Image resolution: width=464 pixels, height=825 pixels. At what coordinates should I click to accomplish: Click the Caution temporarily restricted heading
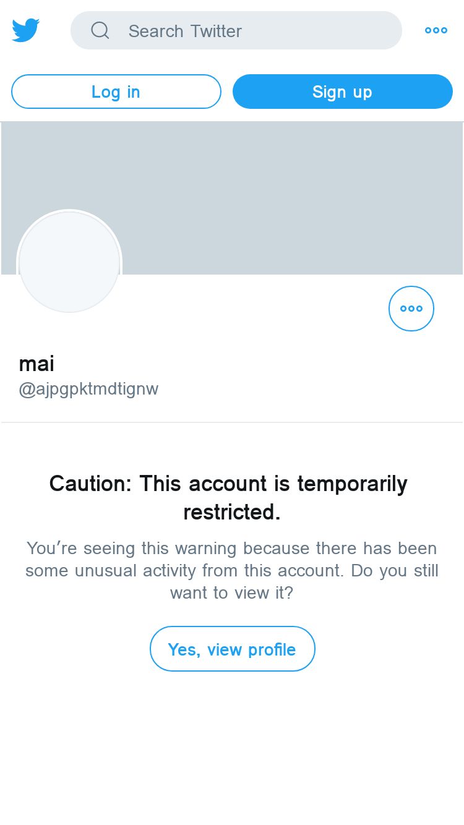228,497
